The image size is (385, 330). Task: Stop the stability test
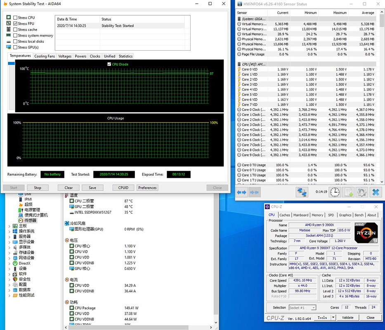tap(38, 188)
